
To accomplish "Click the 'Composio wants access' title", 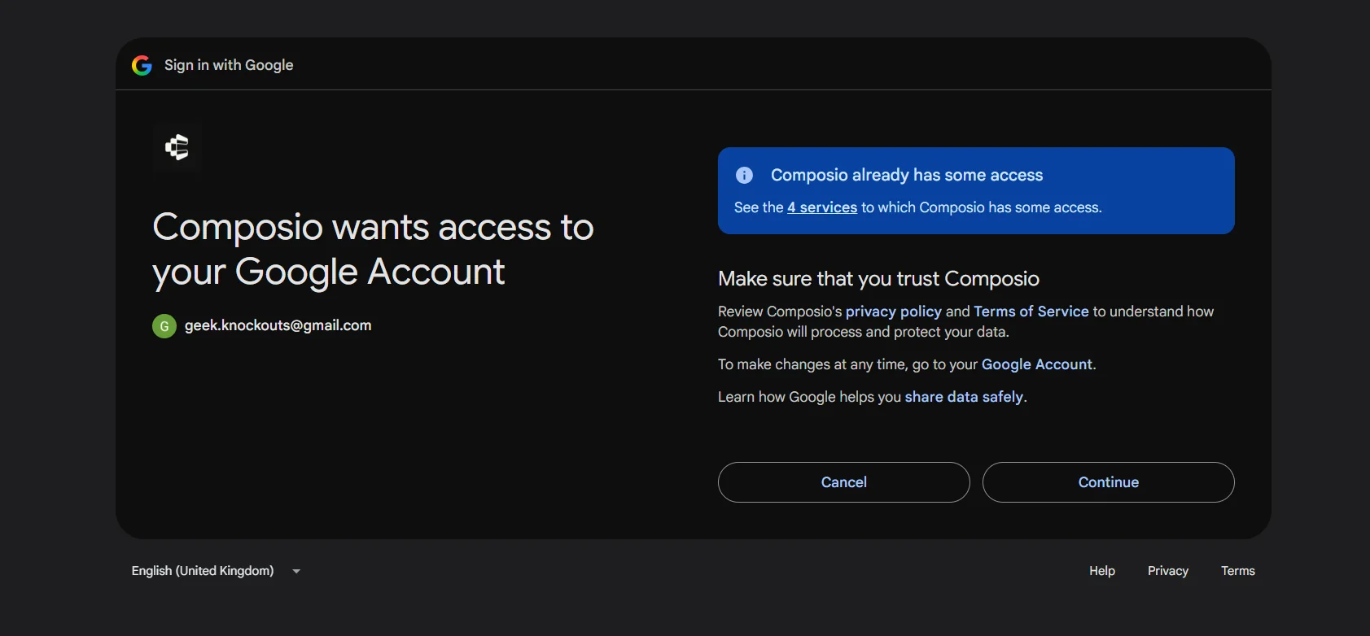I will point(373,249).
